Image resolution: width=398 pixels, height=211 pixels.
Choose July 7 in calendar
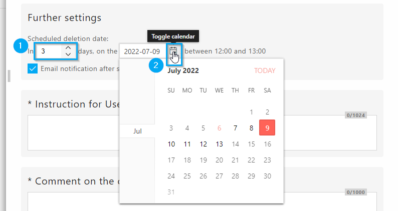pos(235,128)
